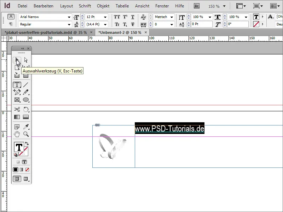Click the fill color swatch with T

19,147
